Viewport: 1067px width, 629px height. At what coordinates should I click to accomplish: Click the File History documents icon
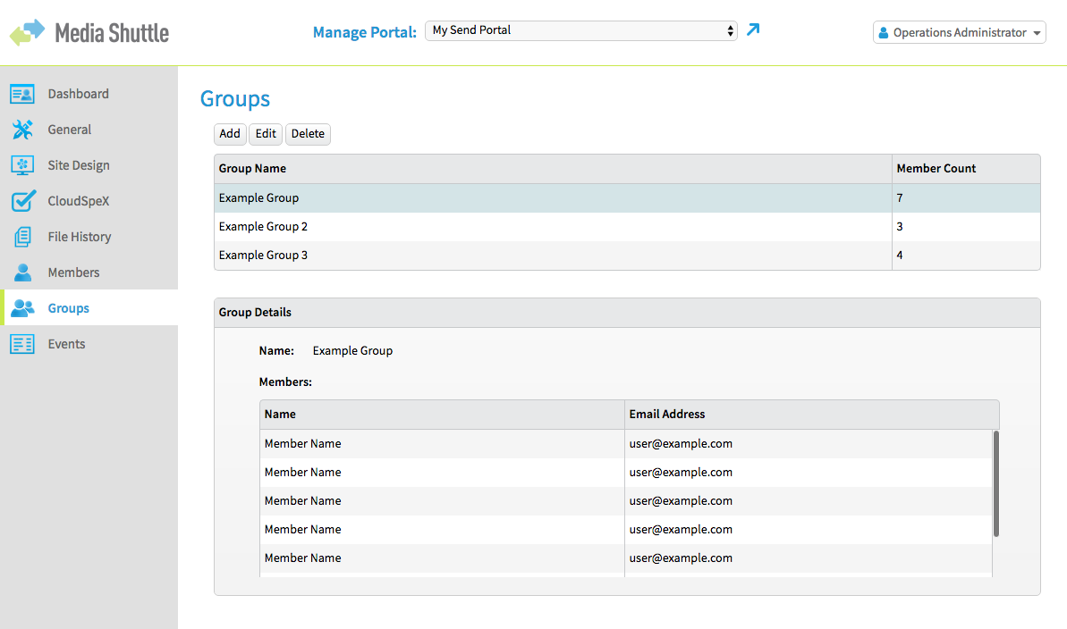pos(22,237)
